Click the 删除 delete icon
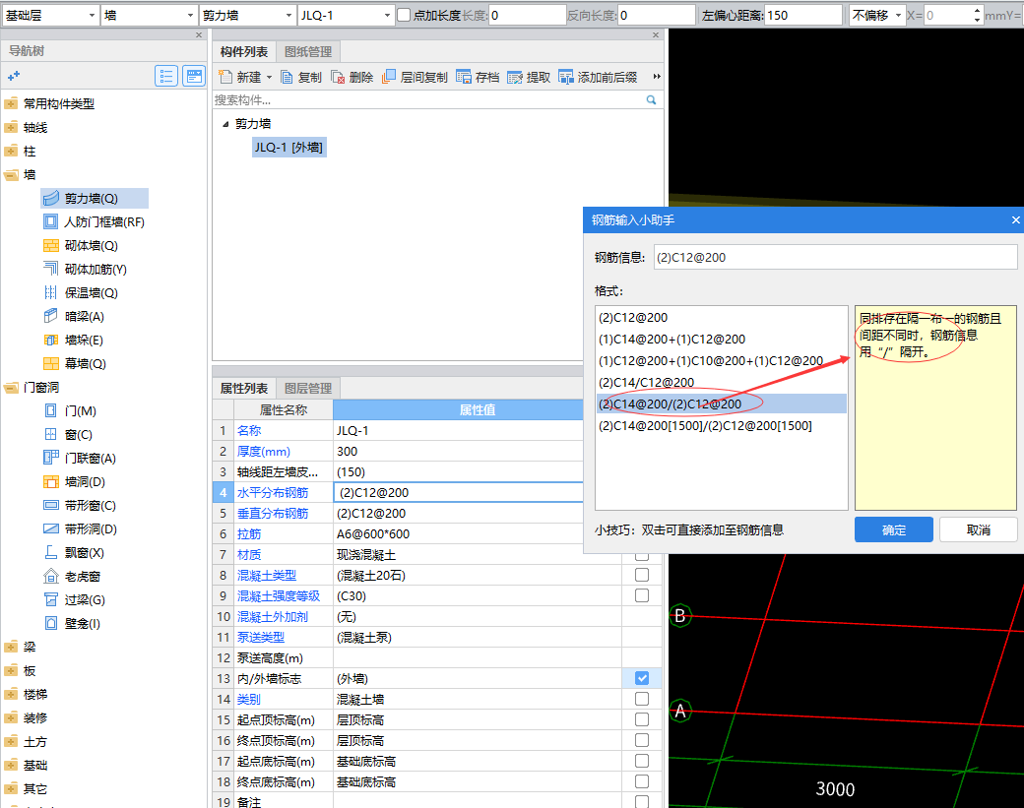The width and height of the screenshot is (1024, 808). tap(338, 77)
